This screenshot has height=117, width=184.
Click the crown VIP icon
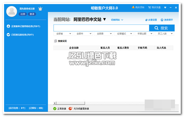[x=40, y=8]
